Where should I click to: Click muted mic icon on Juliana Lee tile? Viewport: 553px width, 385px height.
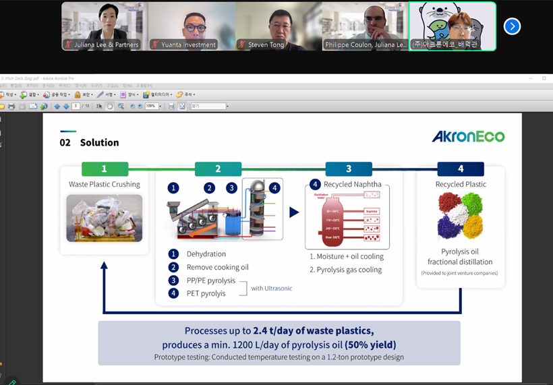click(x=68, y=45)
